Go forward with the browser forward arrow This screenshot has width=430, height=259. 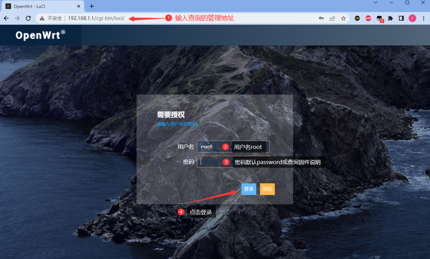tap(17, 18)
